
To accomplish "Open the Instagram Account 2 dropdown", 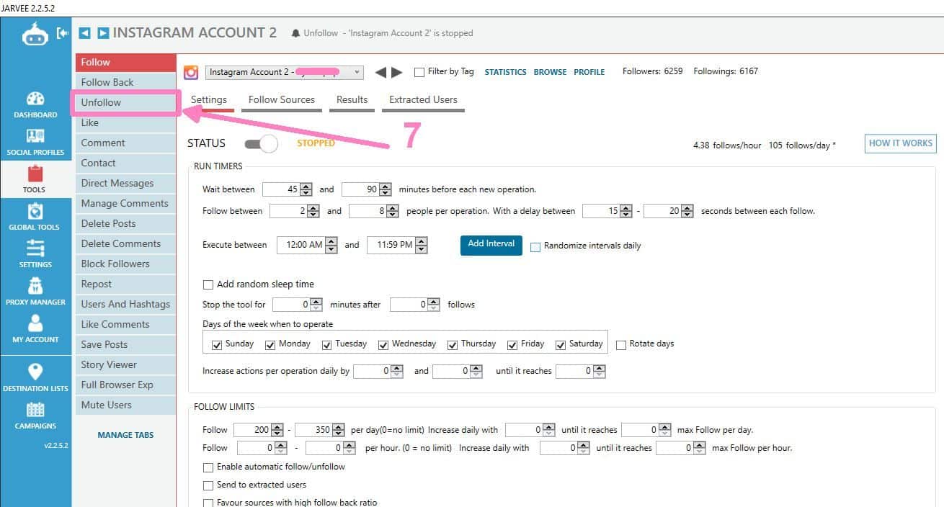I will click(x=285, y=72).
